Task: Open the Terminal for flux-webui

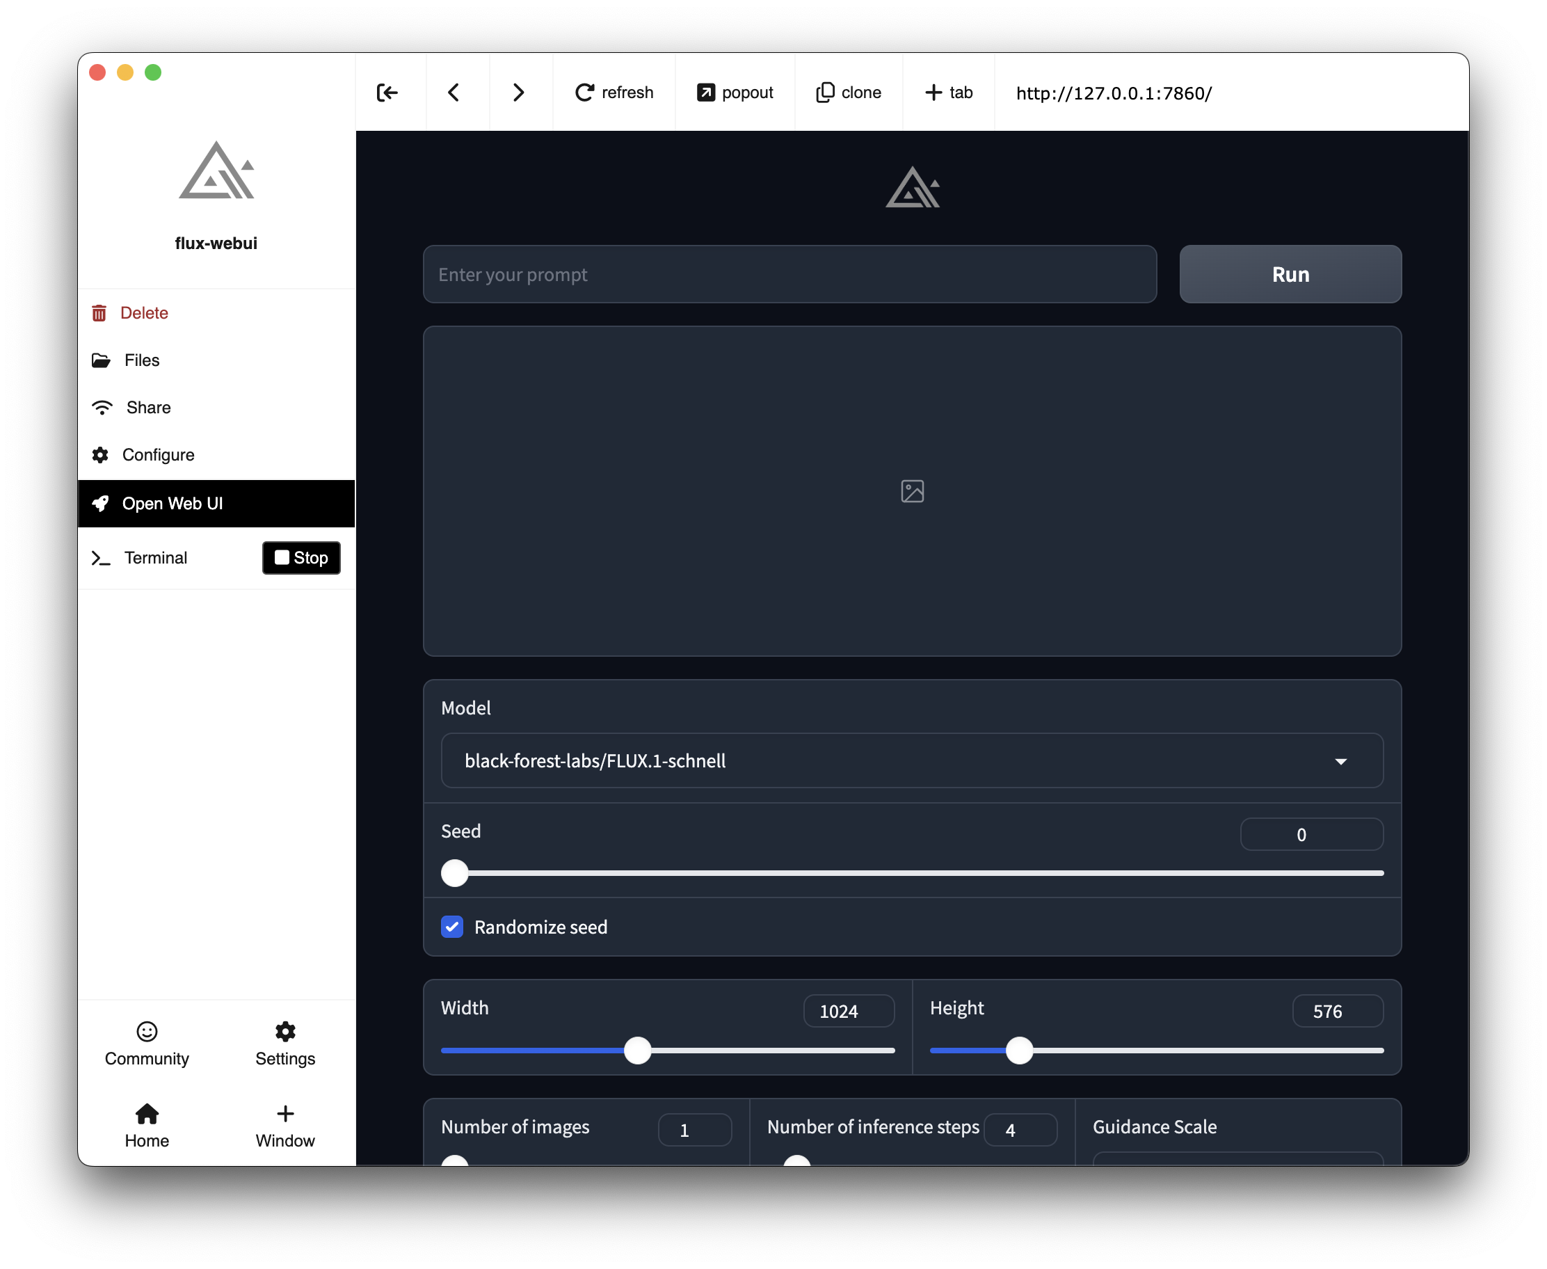Action: pyautogui.click(x=155, y=558)
